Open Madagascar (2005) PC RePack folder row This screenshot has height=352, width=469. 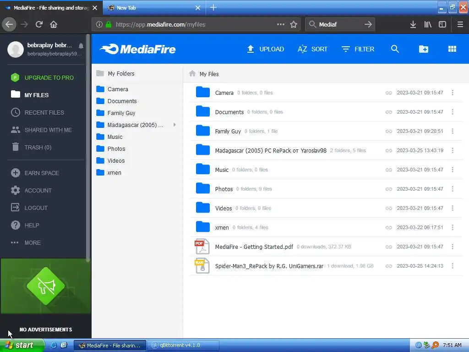[326, 150]
